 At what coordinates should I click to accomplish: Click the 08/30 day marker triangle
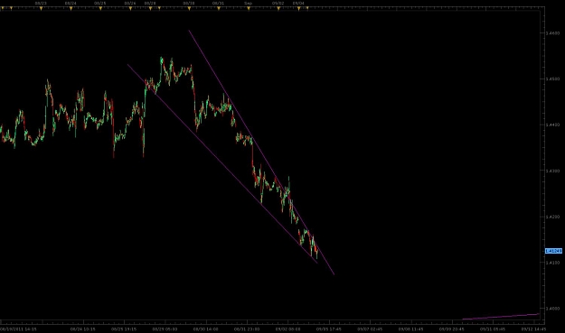189,8
